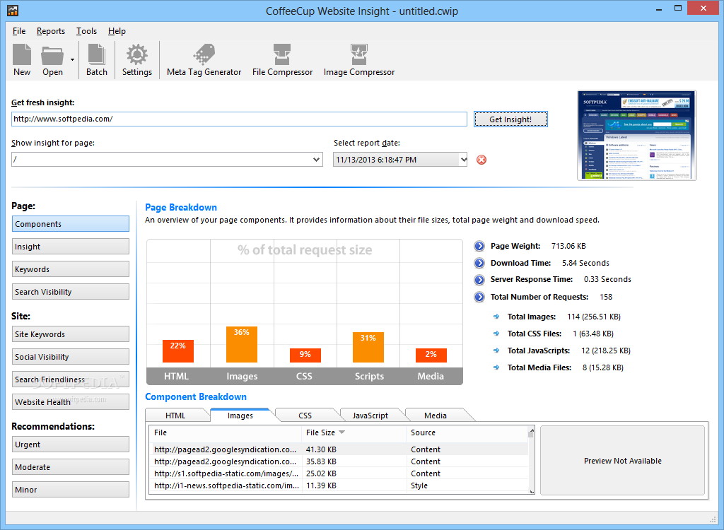This screenshot has height=530, width=724.
Task: Show Urgent recommendations
Action: click(x=71, y=444)
